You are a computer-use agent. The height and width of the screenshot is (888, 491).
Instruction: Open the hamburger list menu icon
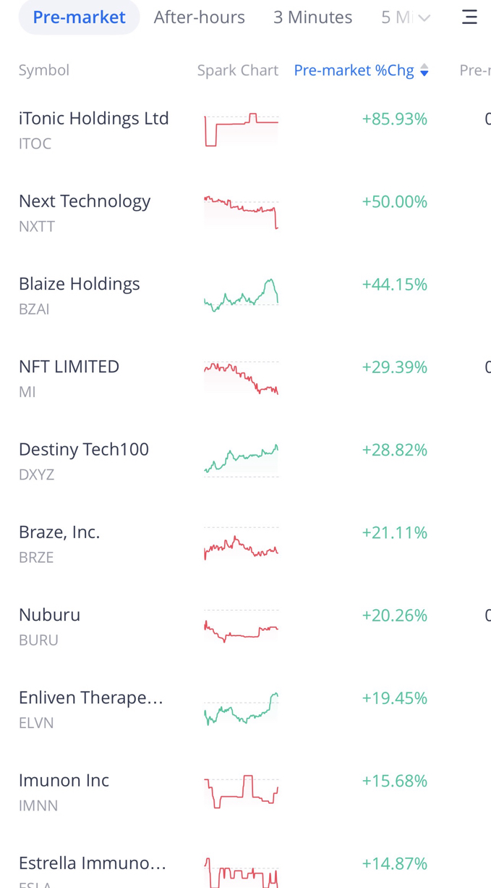(x=469, y=17)
